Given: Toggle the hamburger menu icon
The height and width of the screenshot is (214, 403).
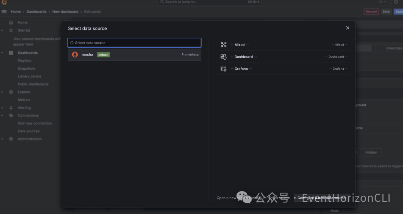Looking at the screenshot, I should click(x=4, y=12).
